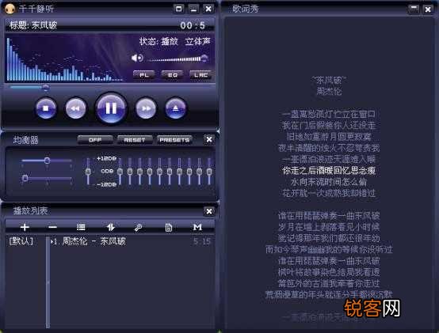Toggle the equalizer with the EQ button
This screenshot has height=333, width=439.
pos(172,75)
